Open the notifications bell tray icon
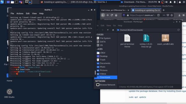186x104 pixels. (x=171, y=2)
